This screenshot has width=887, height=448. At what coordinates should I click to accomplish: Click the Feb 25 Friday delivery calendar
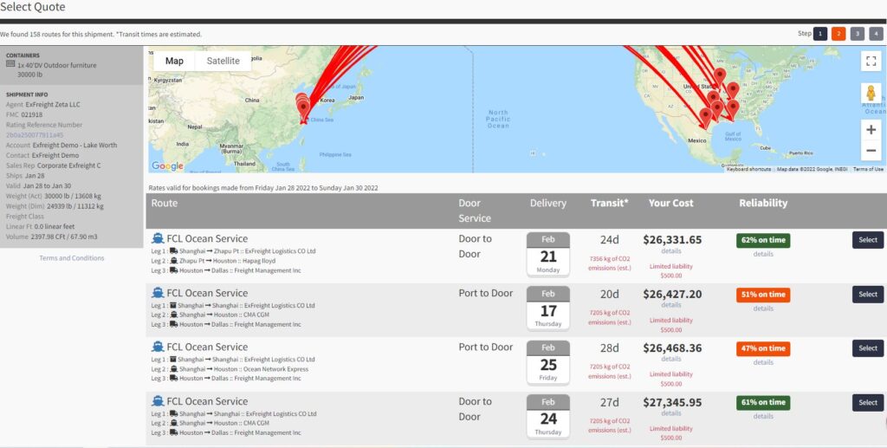548,362
